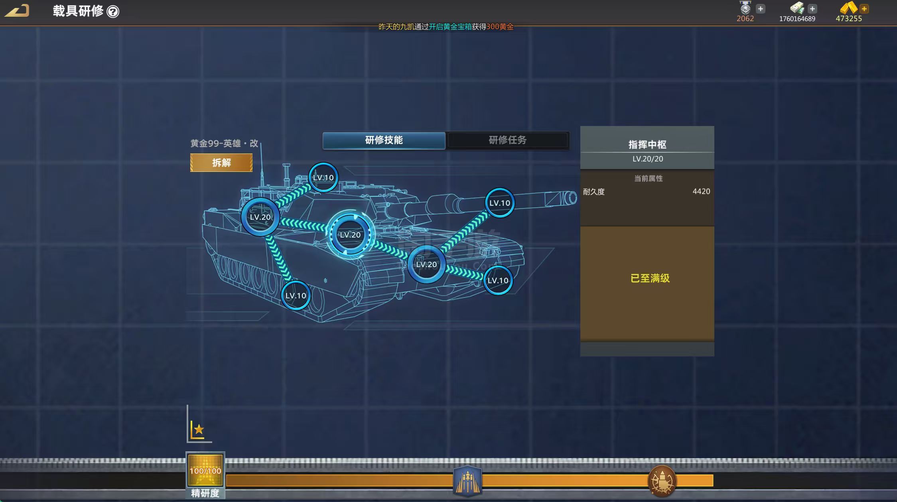Click the round bronze milestone badge
Screen dimensions: 897x502
tap(662, 481)
